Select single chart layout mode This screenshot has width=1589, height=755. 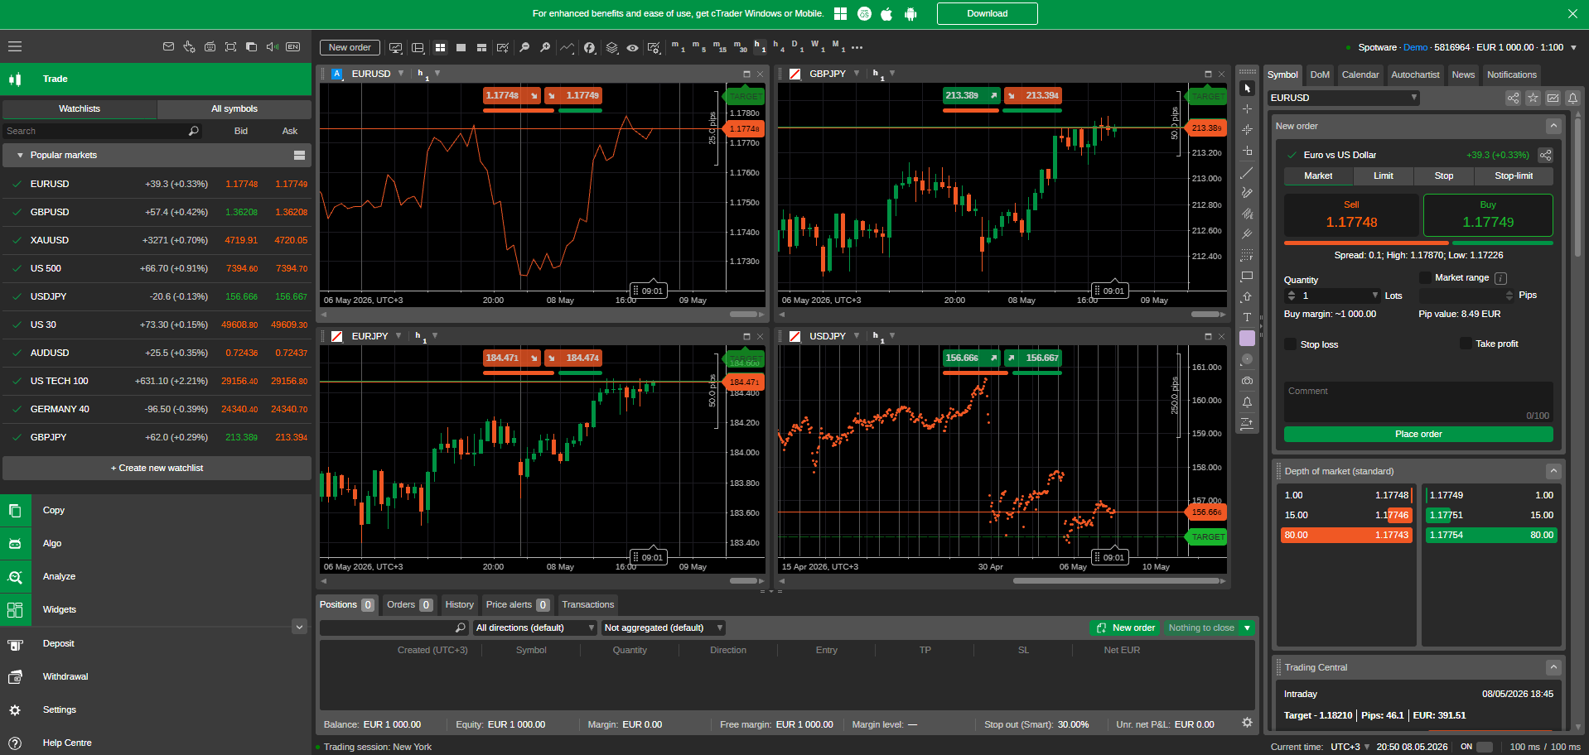pyautogui.click(x=461, y=47)
